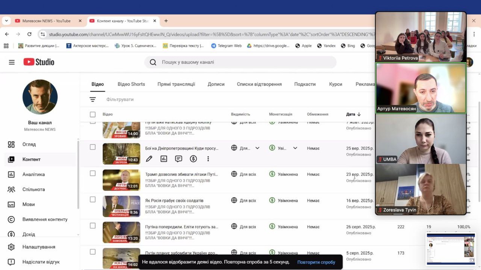This screenshot has height=270, width=481.
Task: Expand monetization dropdown on hovered video row
Action: pos(295,148)
